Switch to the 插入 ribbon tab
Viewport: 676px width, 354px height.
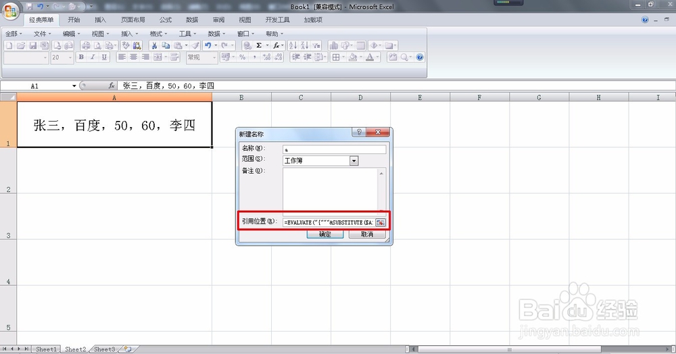[x=100, y=20]
